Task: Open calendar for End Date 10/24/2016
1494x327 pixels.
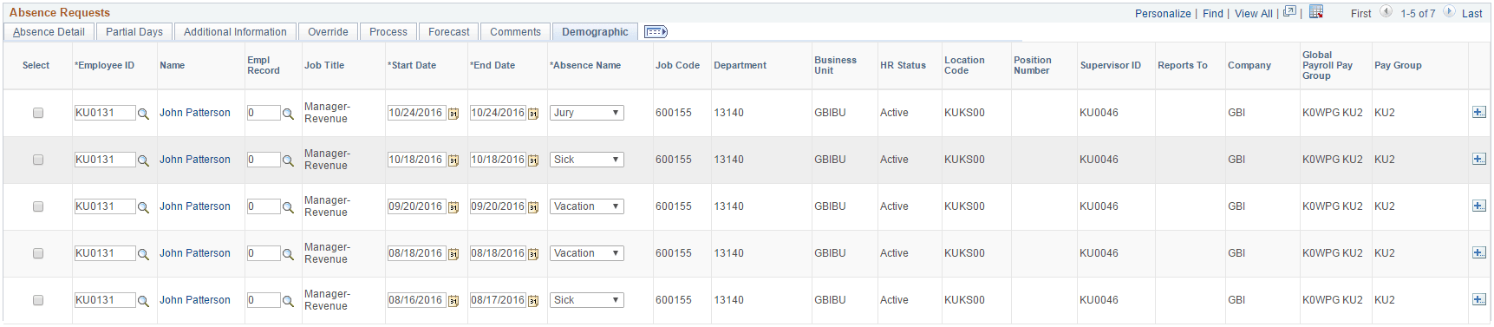Action: tap(533, 114)
